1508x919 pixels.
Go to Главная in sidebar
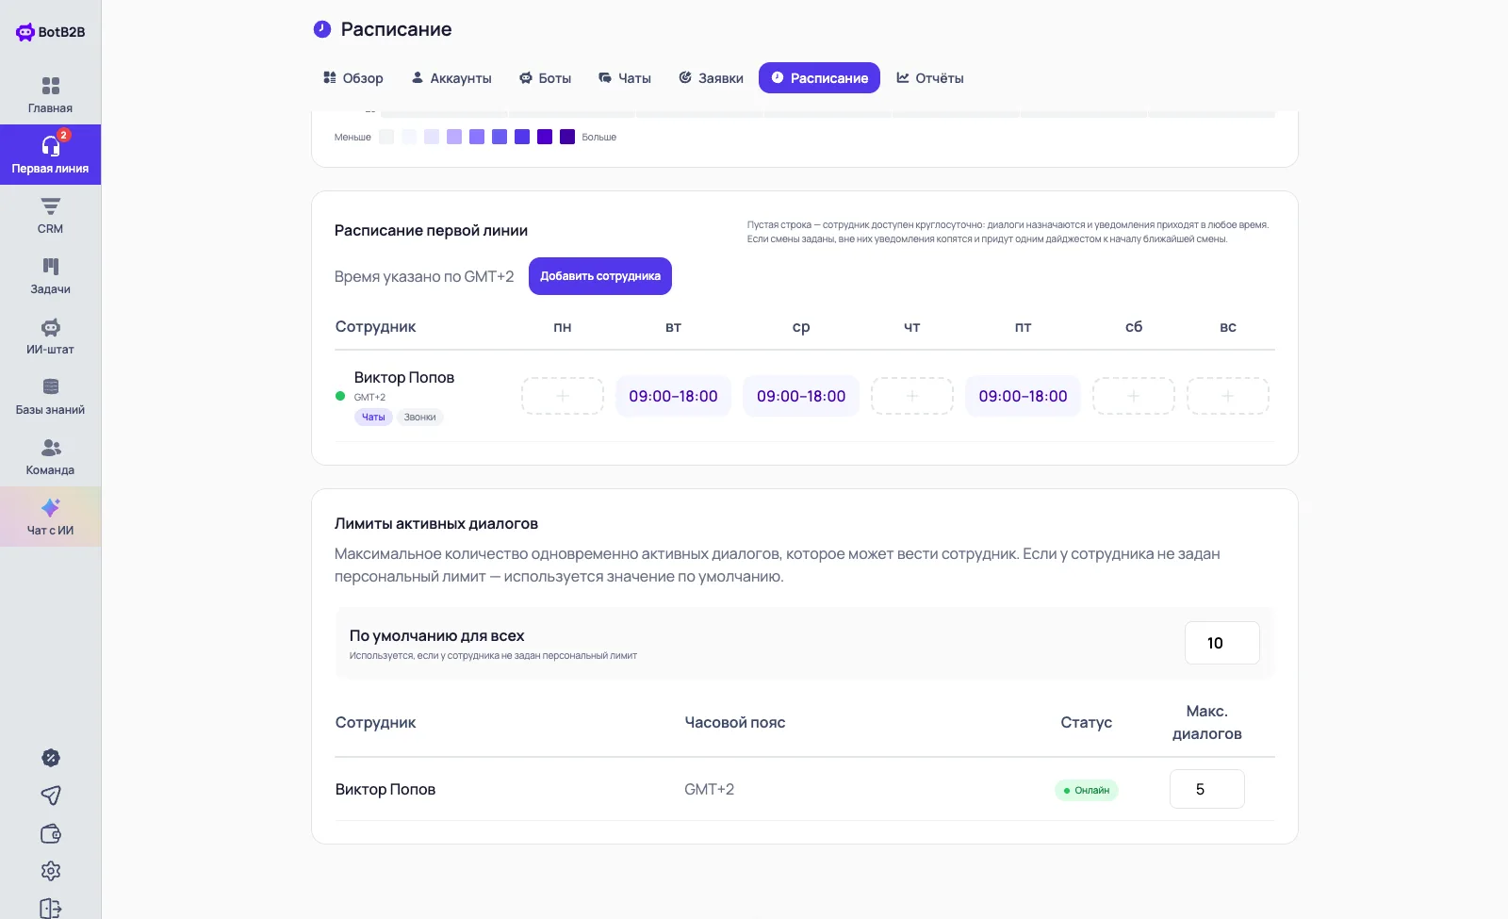[x=51, y=95]
